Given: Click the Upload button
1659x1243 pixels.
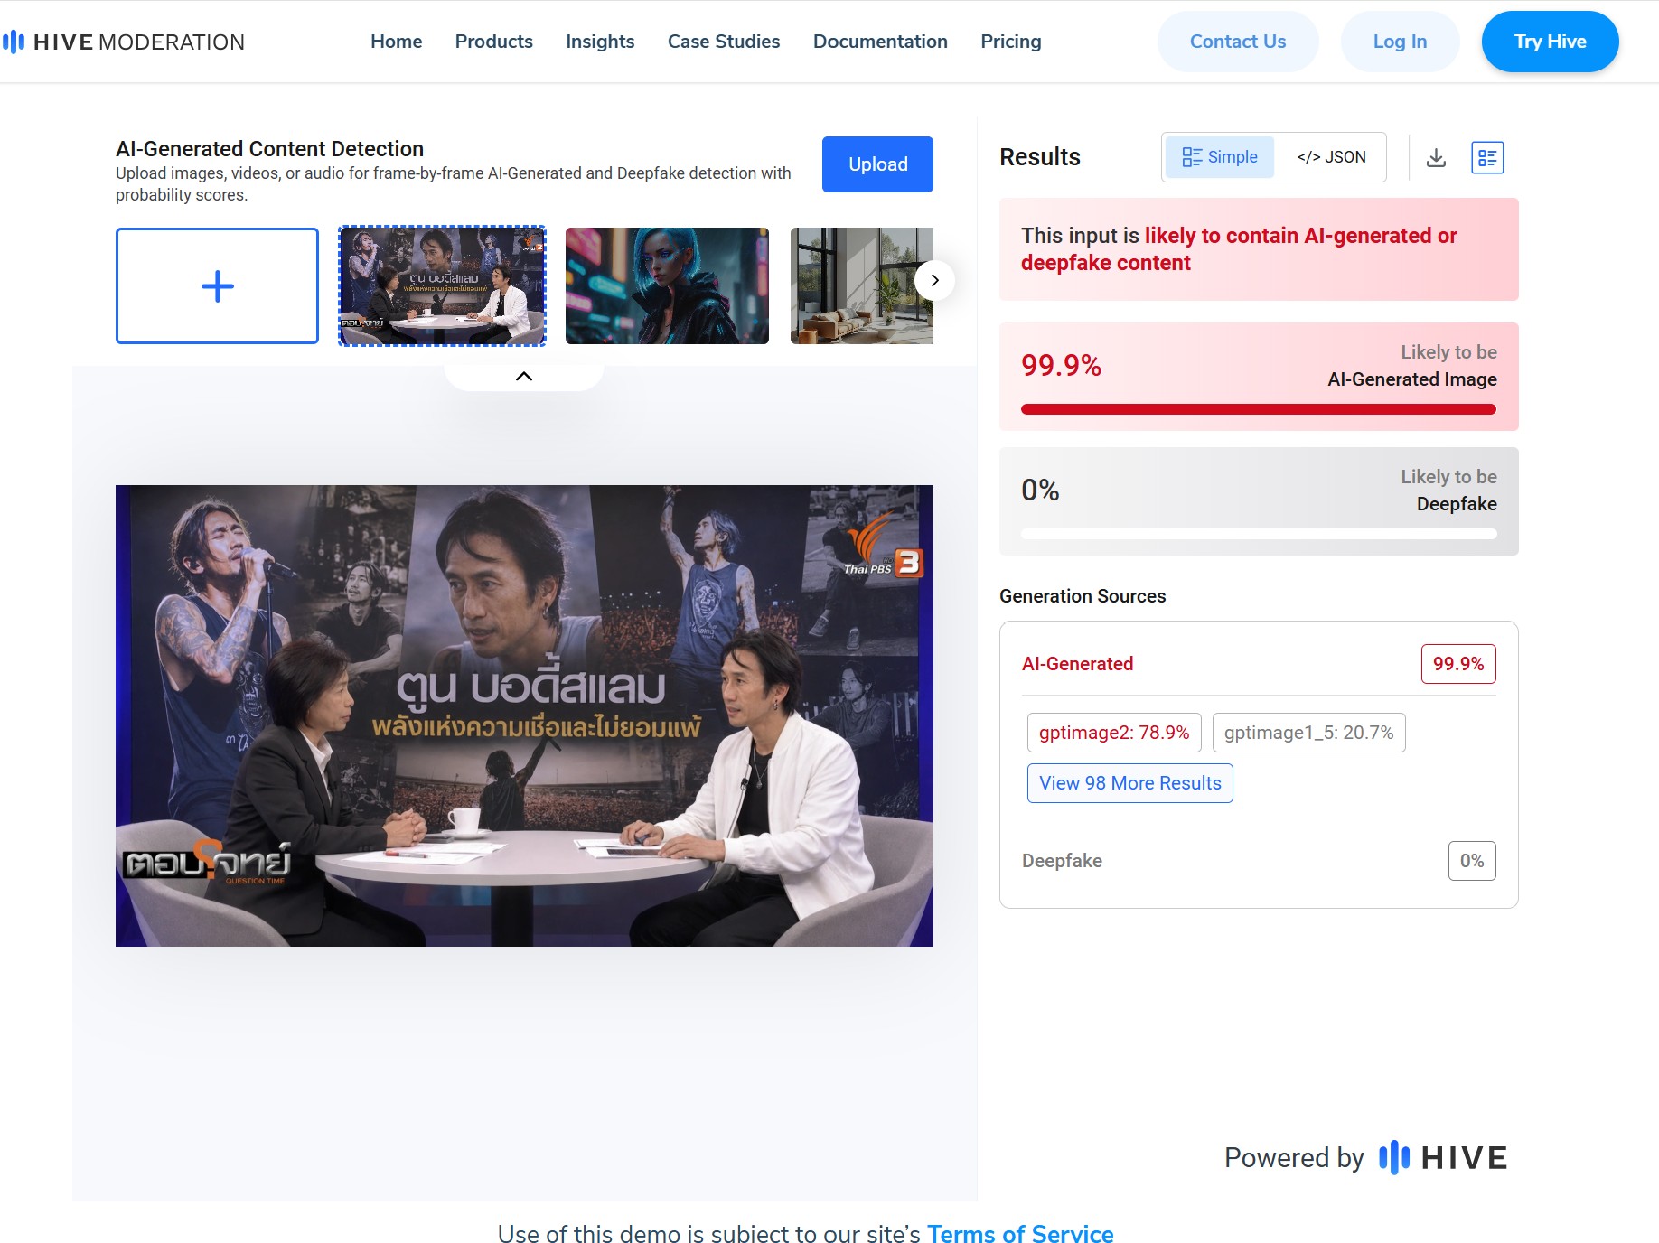Looking at the screenshot, I should [x=877, y=164].
